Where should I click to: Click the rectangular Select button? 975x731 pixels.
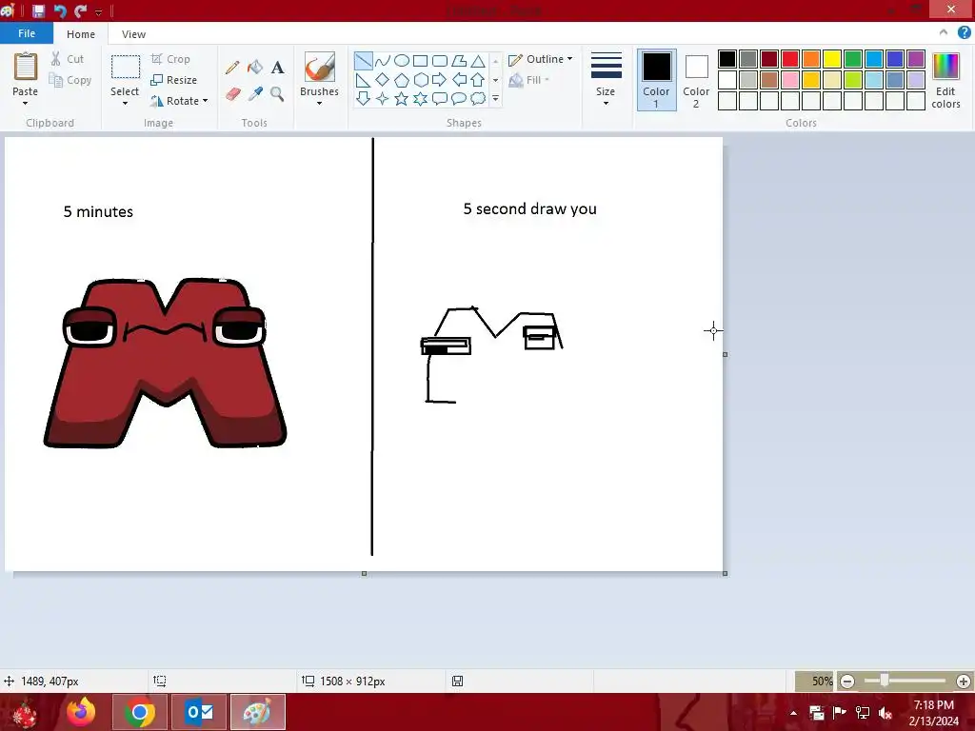tap(125, 68)
